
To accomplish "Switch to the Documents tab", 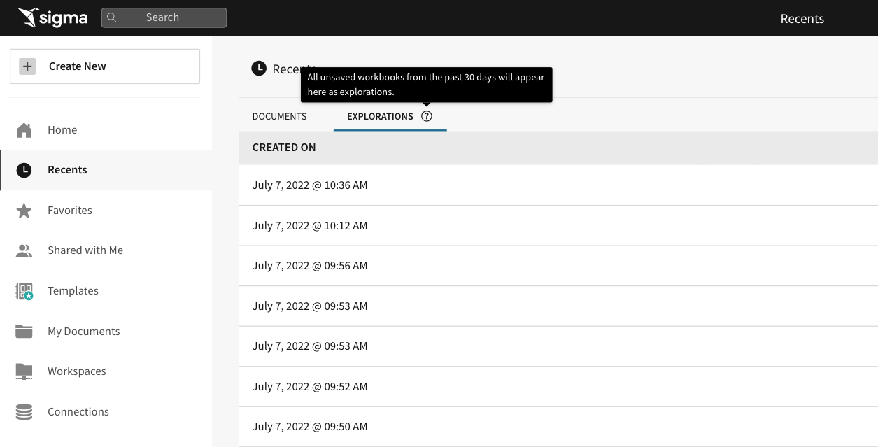I will [x=279, y=116].
